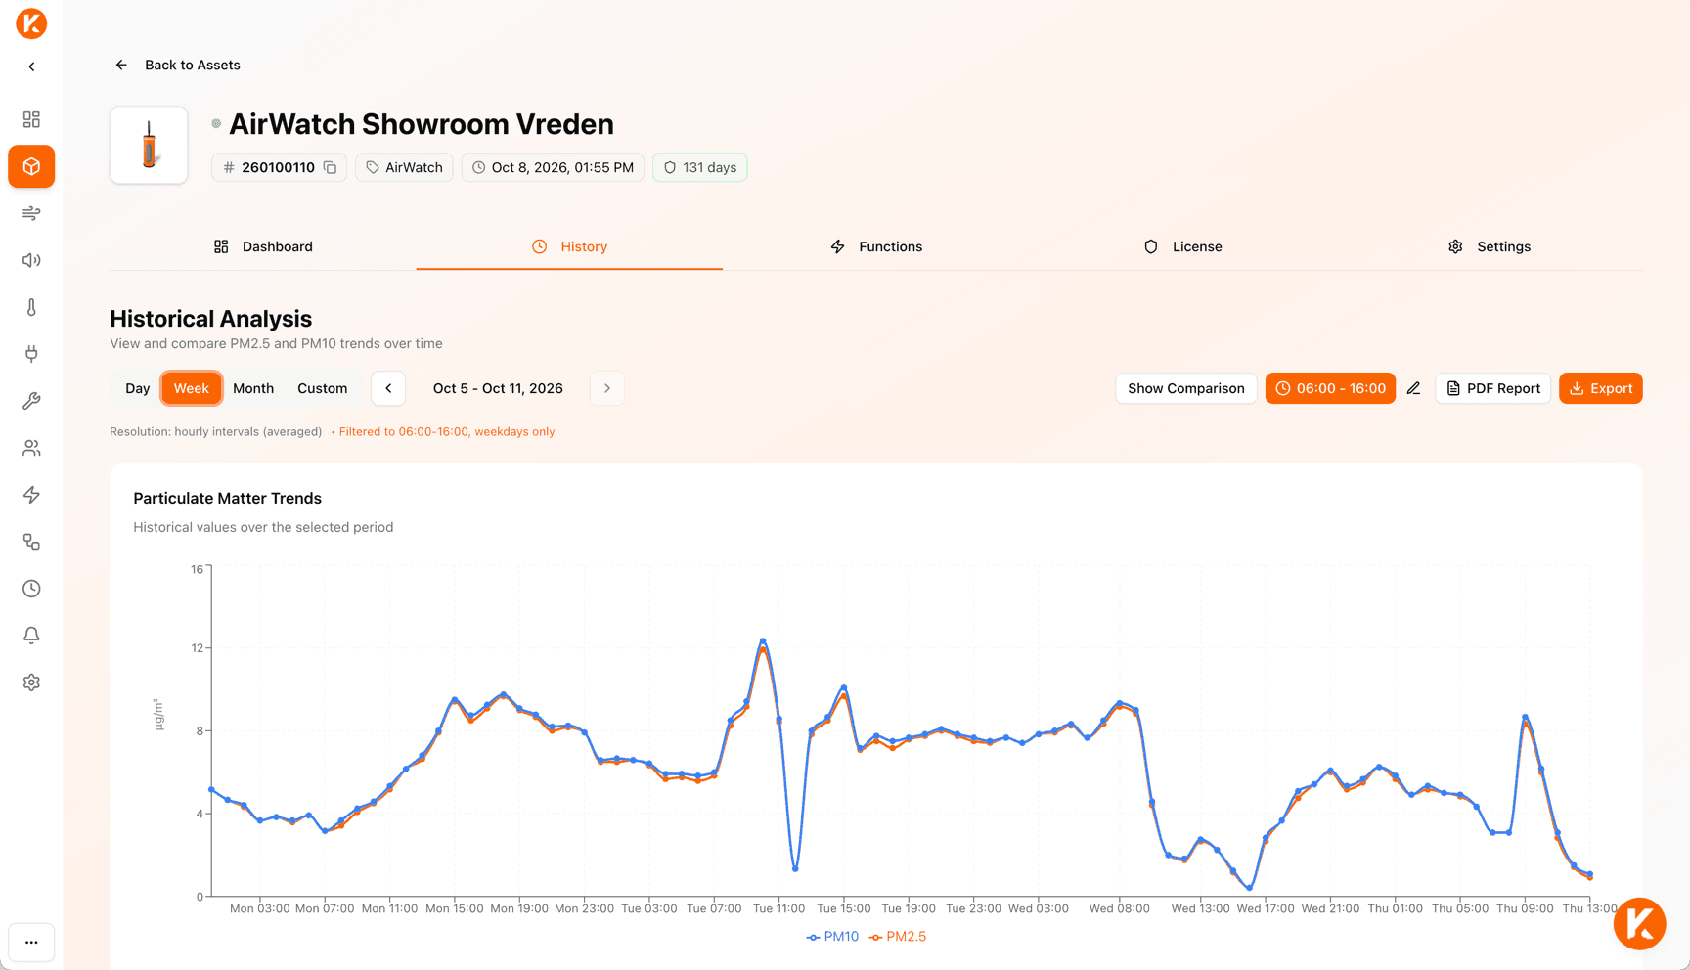Open the workflow nodes sidebar icon
Screen dimensions: 1690x970
(x=31, y=542)
